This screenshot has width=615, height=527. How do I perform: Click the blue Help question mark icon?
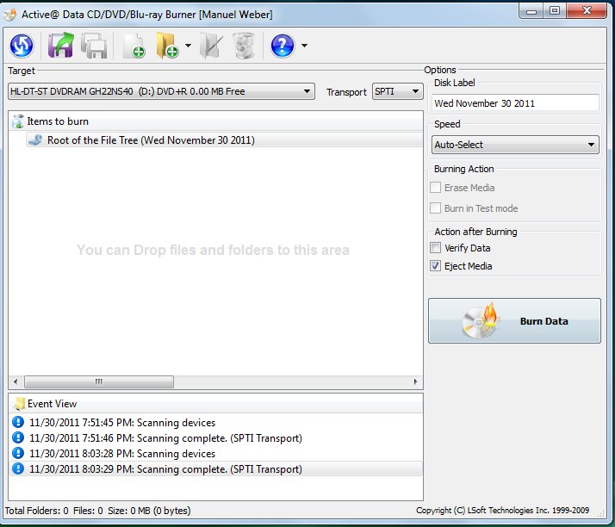point(283,46)
